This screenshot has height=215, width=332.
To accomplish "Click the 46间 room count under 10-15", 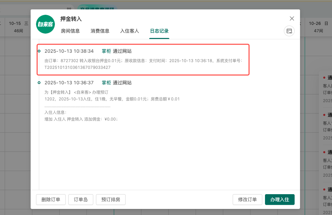I will 19,31.
